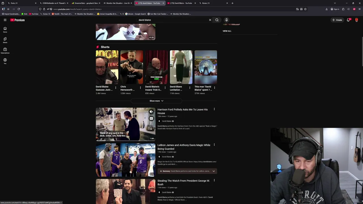
Task: Open Home in the YouTube sidebar
Action: (5, 29)
